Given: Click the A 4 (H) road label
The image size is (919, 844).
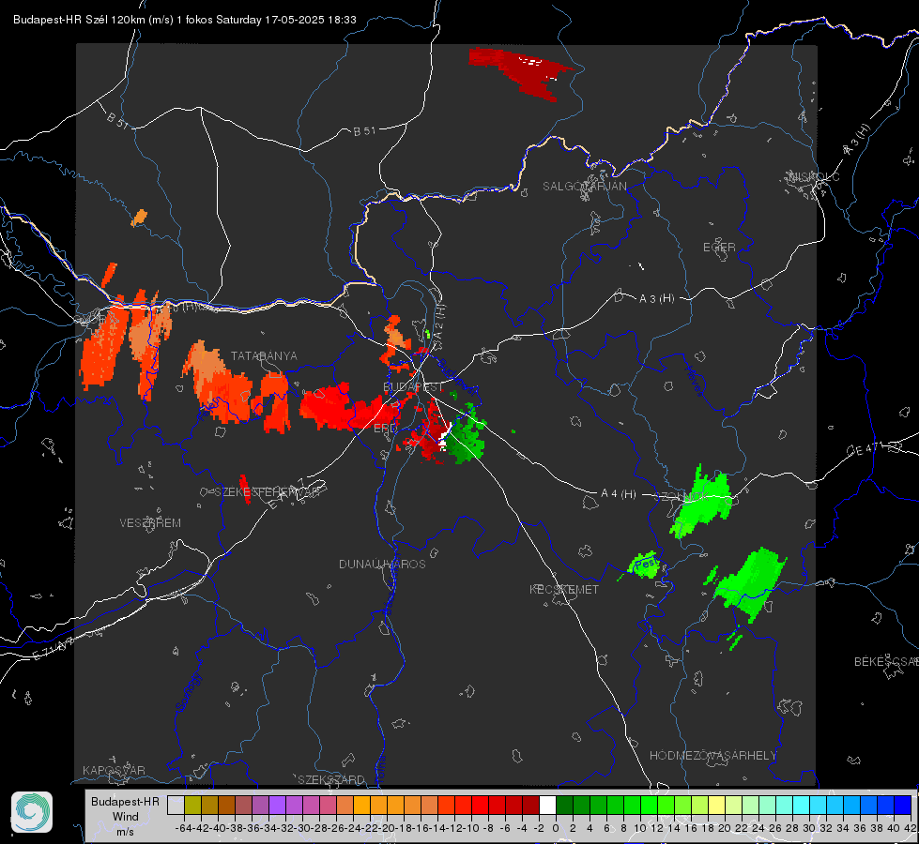Looking at the screenshot, I should pos(619,494).
